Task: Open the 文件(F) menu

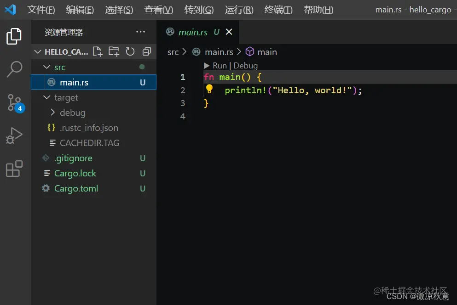Action: coord(41,10)
